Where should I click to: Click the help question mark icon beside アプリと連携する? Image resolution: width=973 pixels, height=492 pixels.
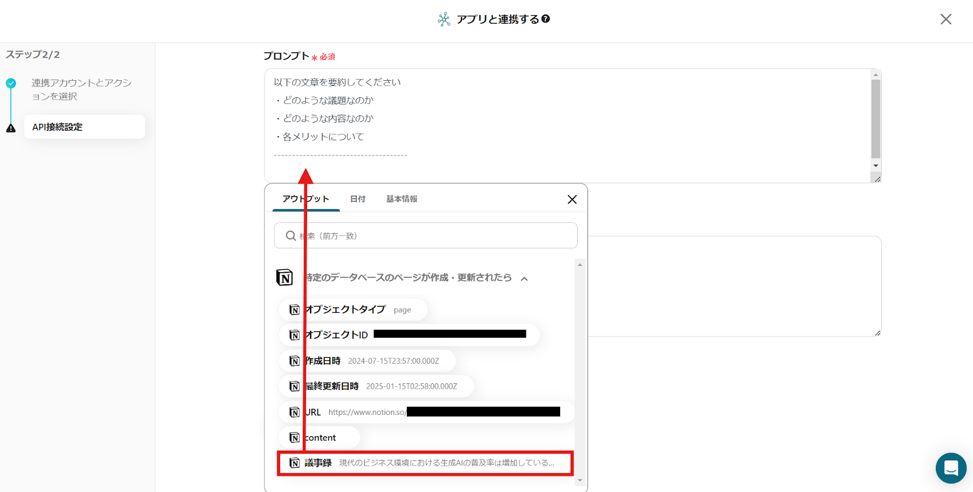(x=545, y=19)
